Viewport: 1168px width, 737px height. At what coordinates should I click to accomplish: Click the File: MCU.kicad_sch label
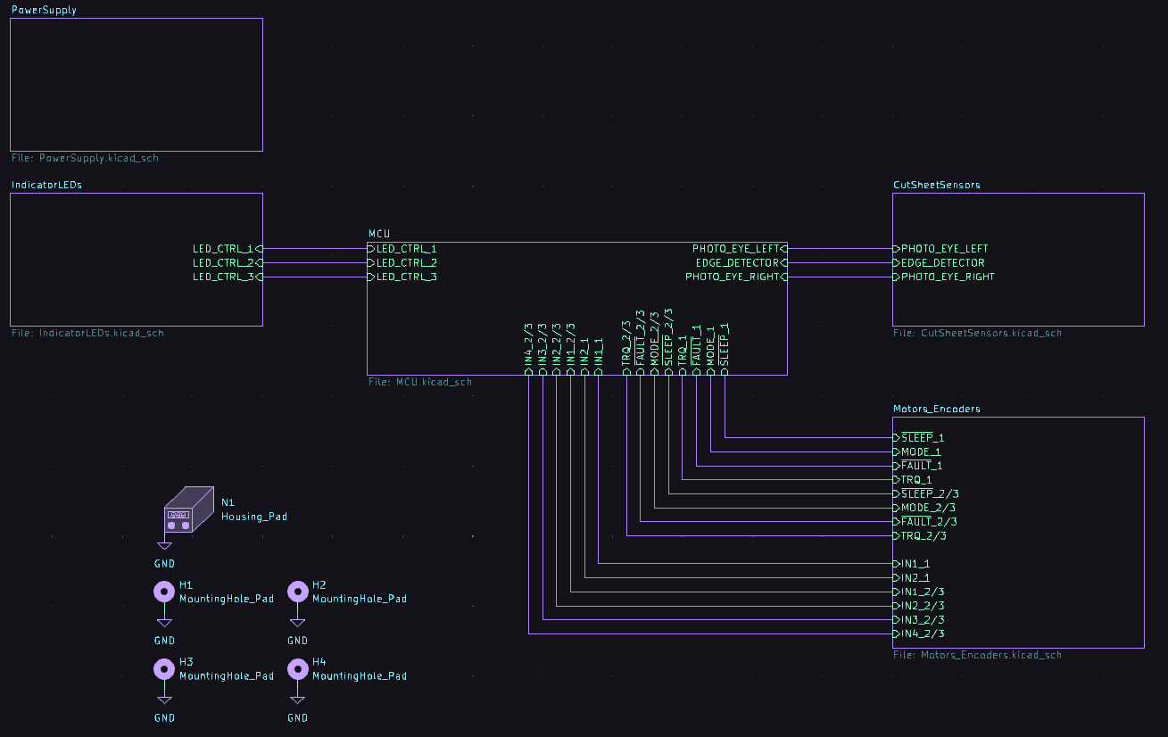pyautogui.click(x=420, y=382)
